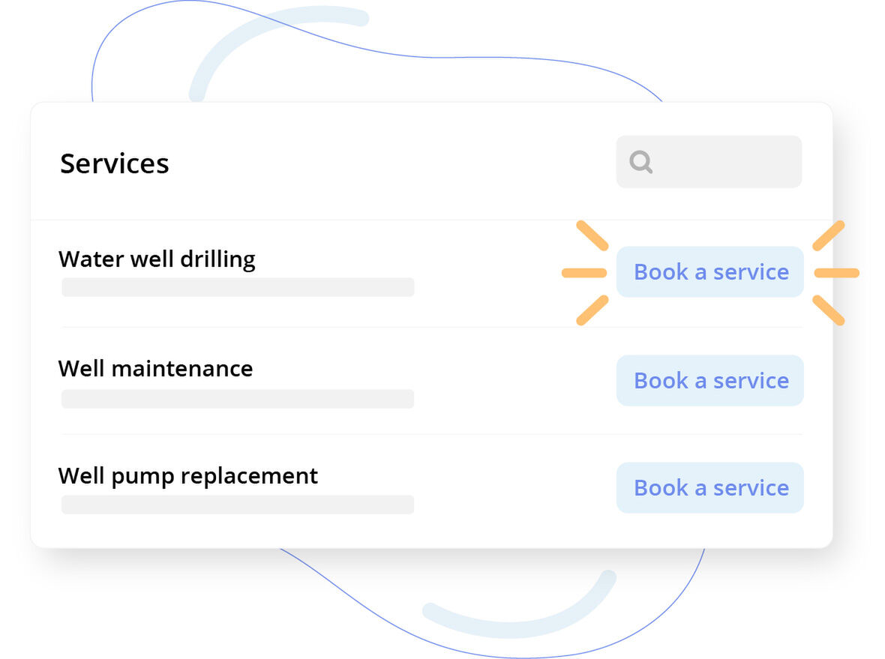Open the Well maintenance service
This screenshot has width=885, height=659.
tap(155, 369)
